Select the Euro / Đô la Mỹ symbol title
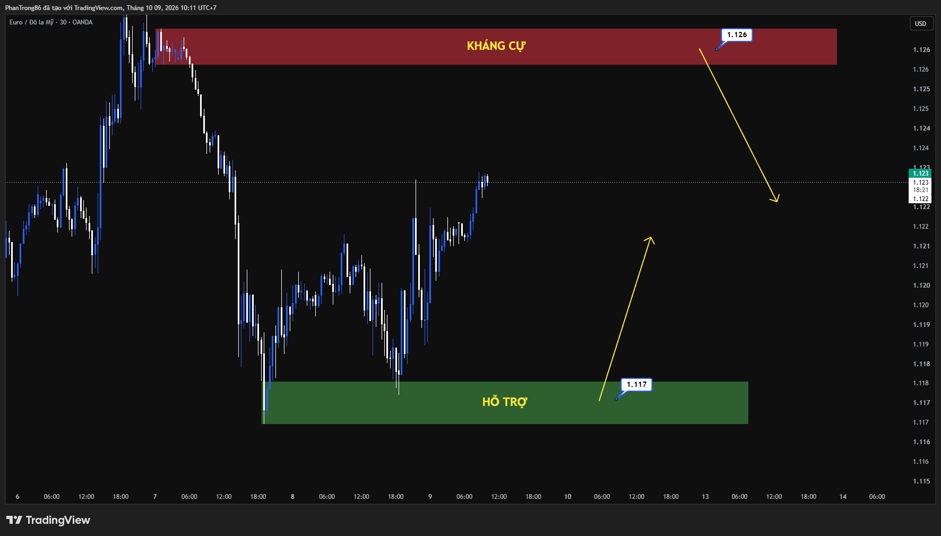 click(x=51, y=22)
